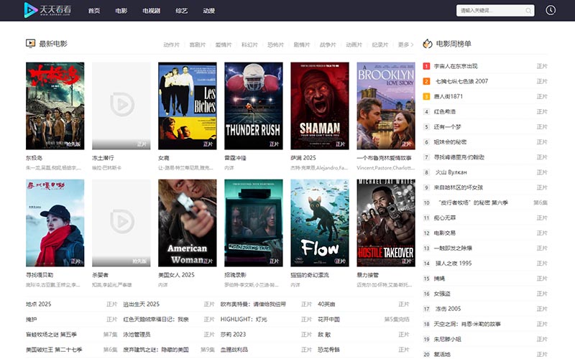Screen dimensions: 575x359
Task: Open ranking entry 唐人街1871
Action: pos(448,96)
